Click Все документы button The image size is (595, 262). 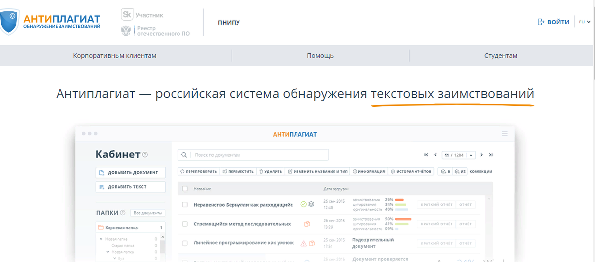148,213
